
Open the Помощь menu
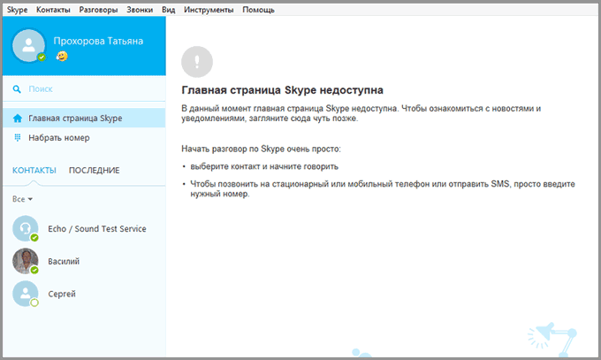[x=258, y=10]
